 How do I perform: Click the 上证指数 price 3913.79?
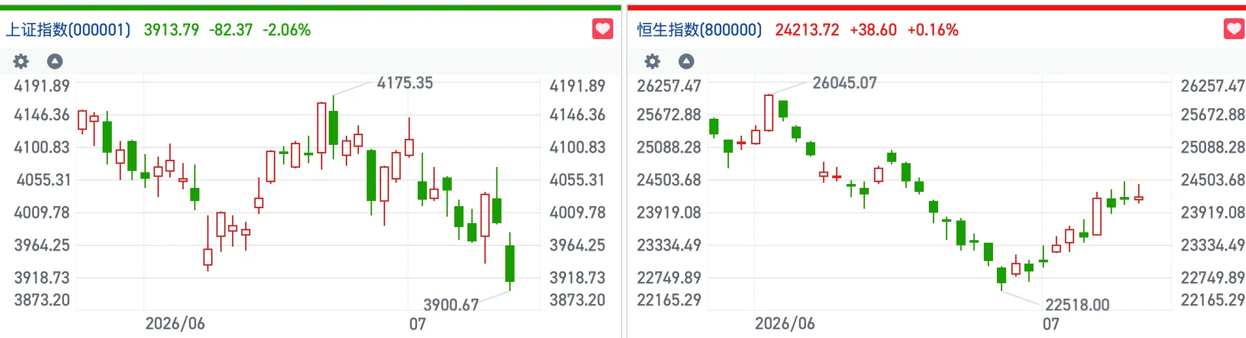coord(171,30)
